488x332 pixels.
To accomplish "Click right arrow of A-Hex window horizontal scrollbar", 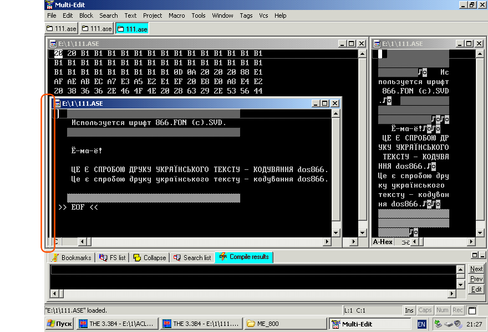I will [x=471, y=241].
